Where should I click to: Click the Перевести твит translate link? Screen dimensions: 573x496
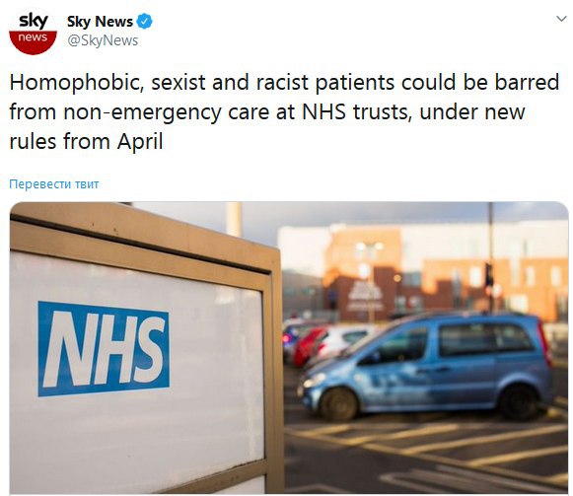coord(53,183)
